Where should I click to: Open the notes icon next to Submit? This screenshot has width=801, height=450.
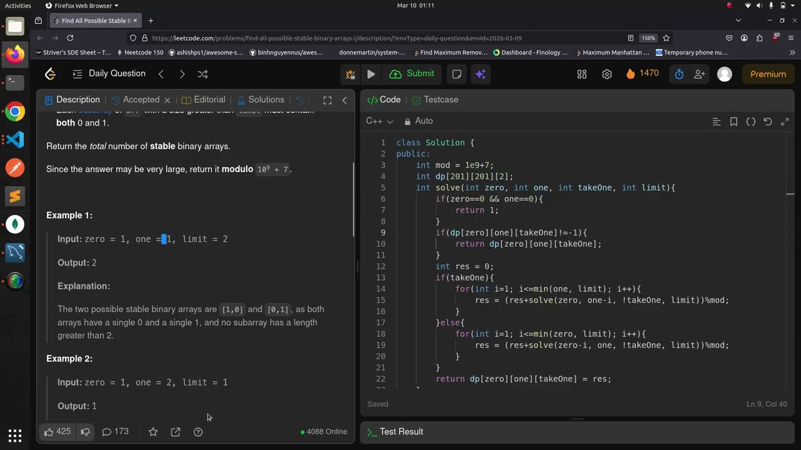457,74
